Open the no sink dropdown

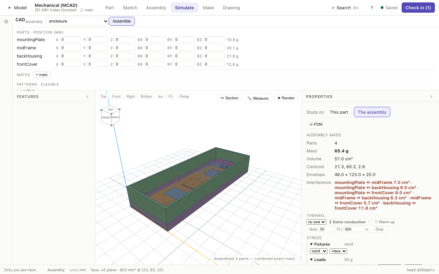point(316,222)
